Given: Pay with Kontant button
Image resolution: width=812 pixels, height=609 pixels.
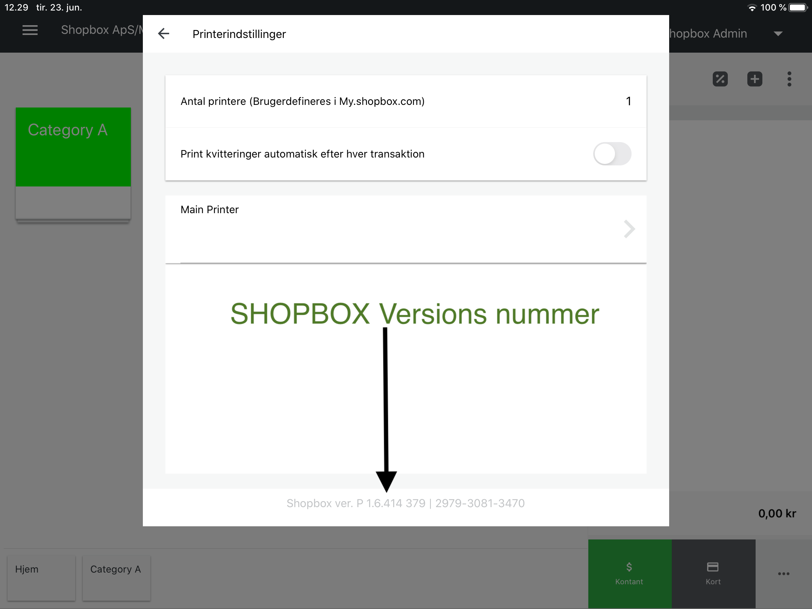Looking at the screenshot, I should tap(630, 574).
